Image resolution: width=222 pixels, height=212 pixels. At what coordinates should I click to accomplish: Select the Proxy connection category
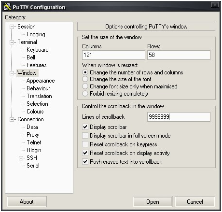pos(33,135)
